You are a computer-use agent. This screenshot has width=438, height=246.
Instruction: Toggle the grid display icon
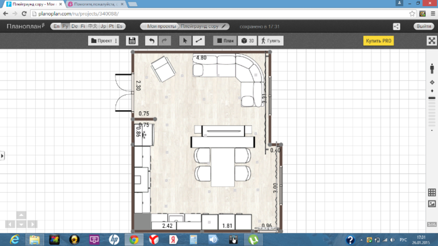pyautogui.click(x=432, y=193)
